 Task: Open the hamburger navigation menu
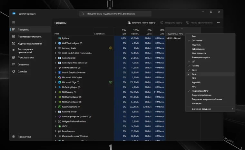pos(14,22)
